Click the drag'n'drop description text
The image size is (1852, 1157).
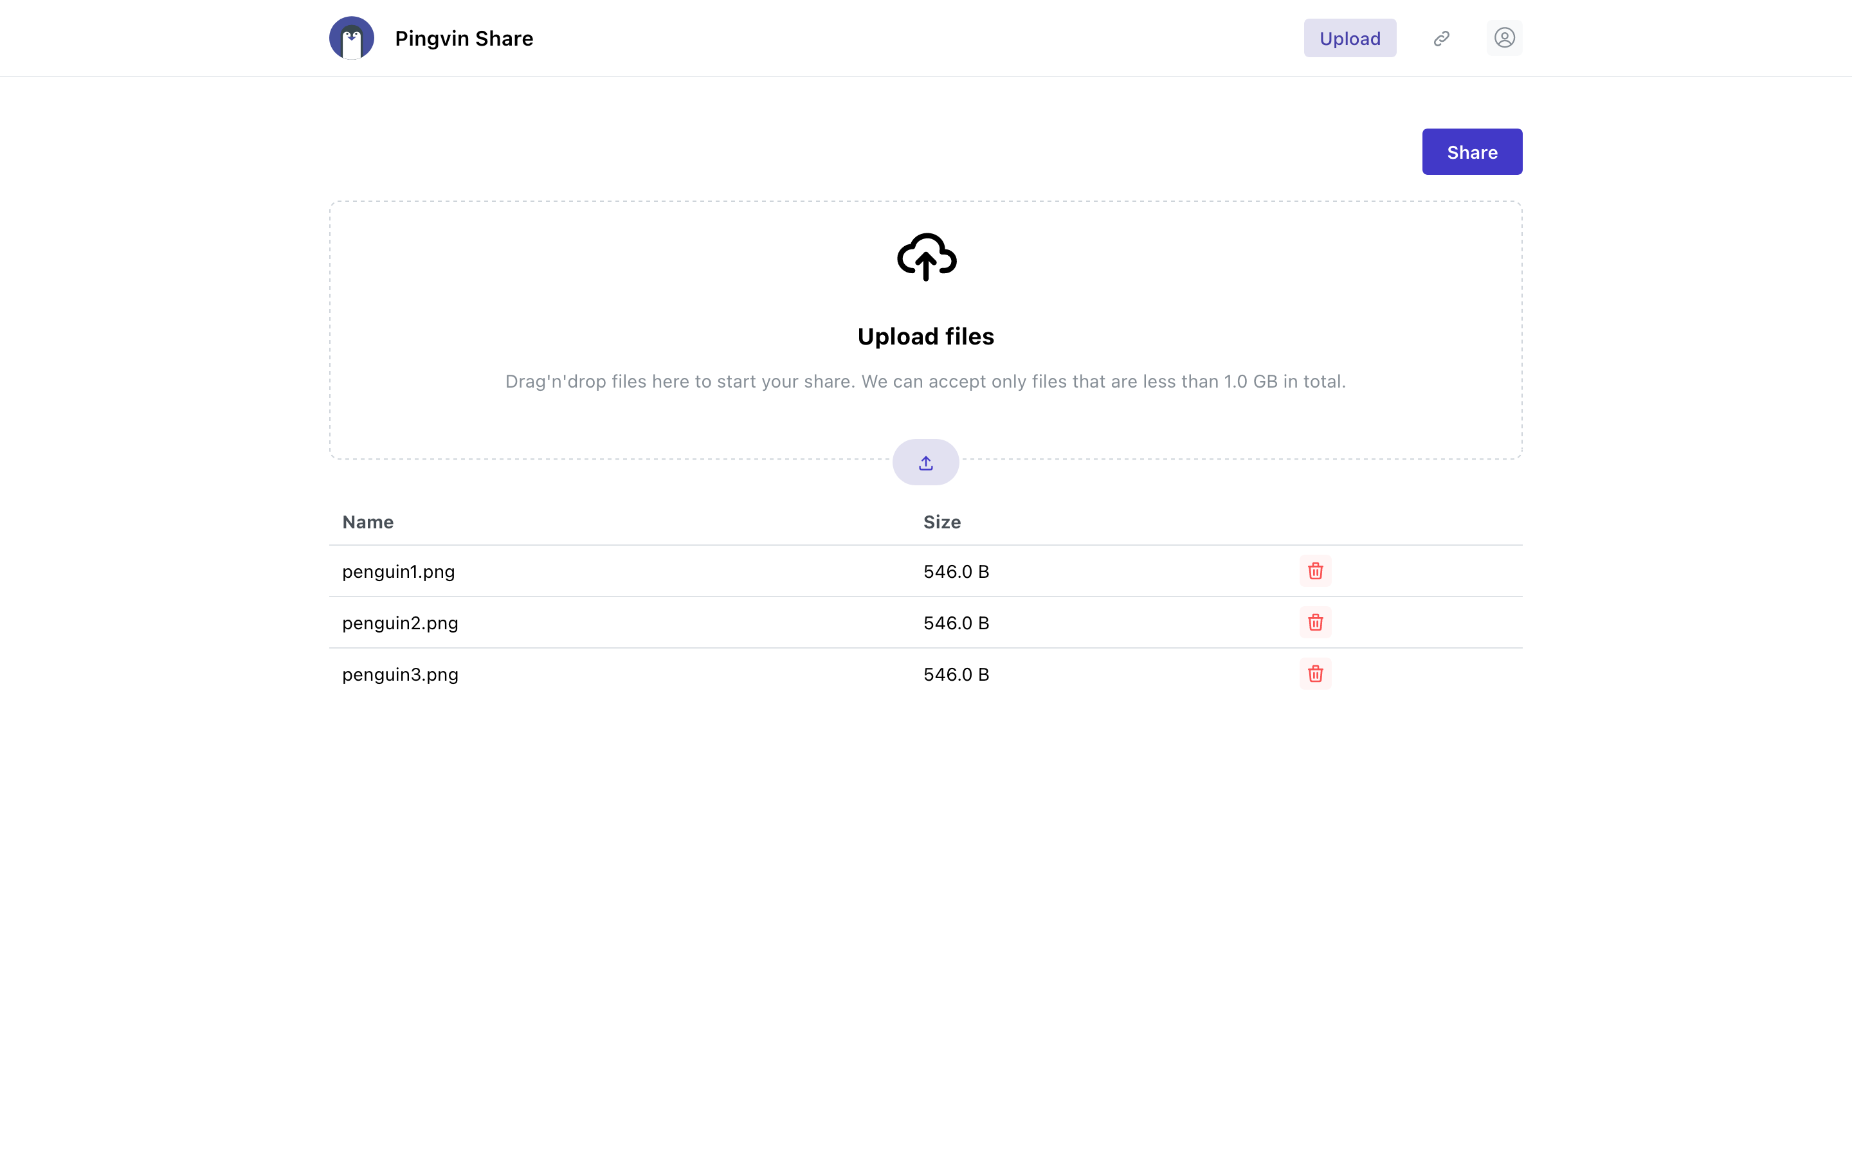(925, 381)
